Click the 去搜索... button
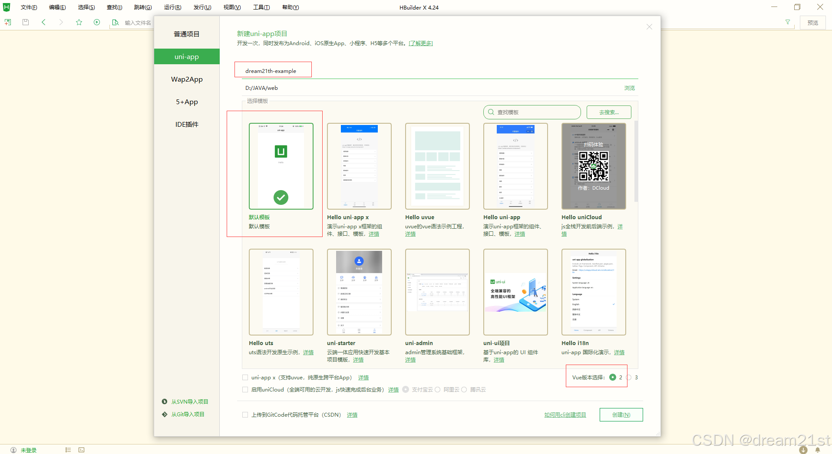Screen dimensions: 832x454 pos(609,112)
